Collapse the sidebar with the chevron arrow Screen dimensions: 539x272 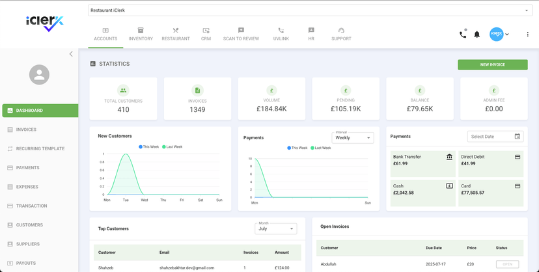71,54
